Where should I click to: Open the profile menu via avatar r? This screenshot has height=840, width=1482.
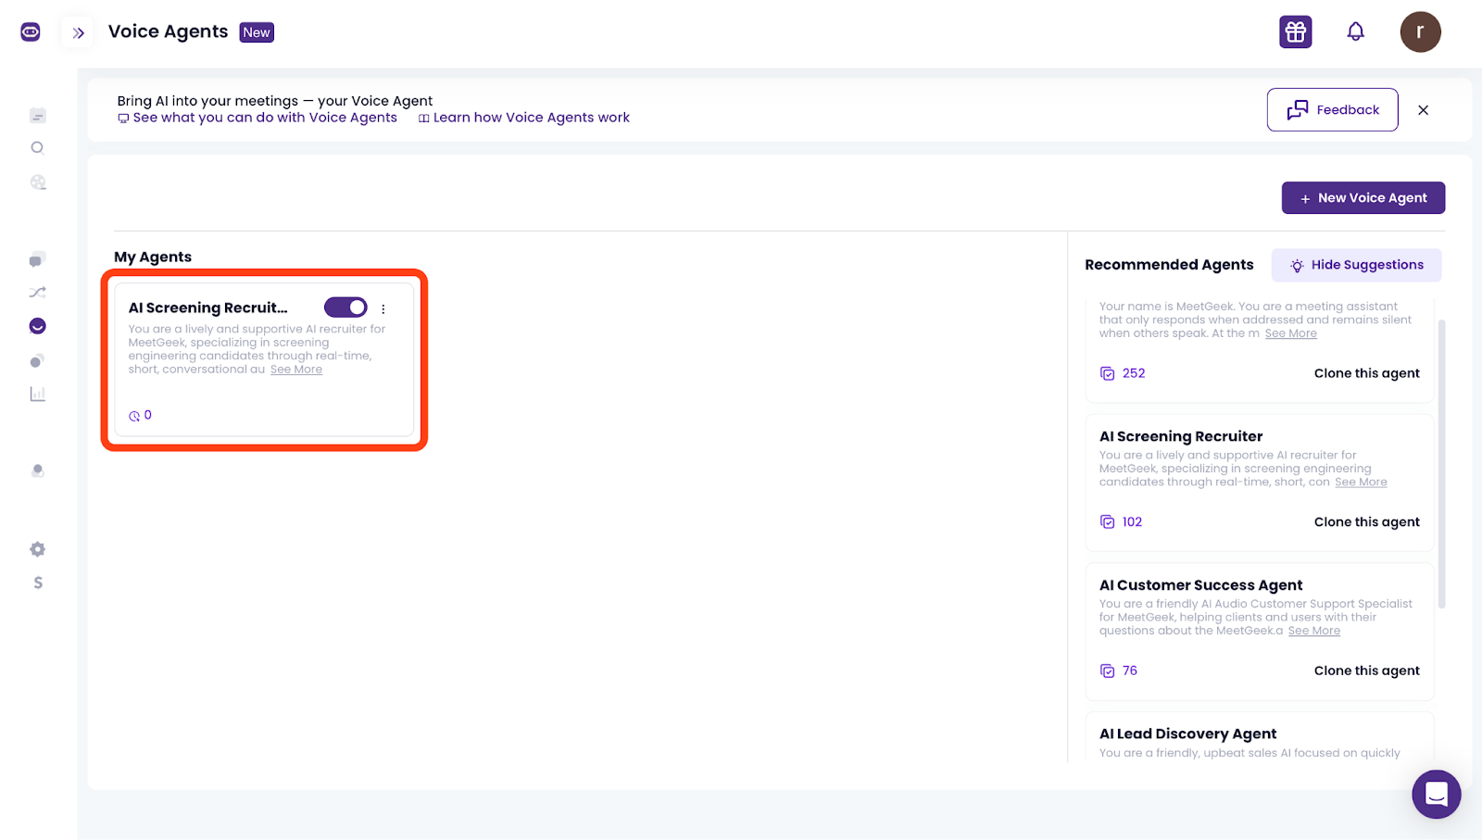tap(1419, 31)
